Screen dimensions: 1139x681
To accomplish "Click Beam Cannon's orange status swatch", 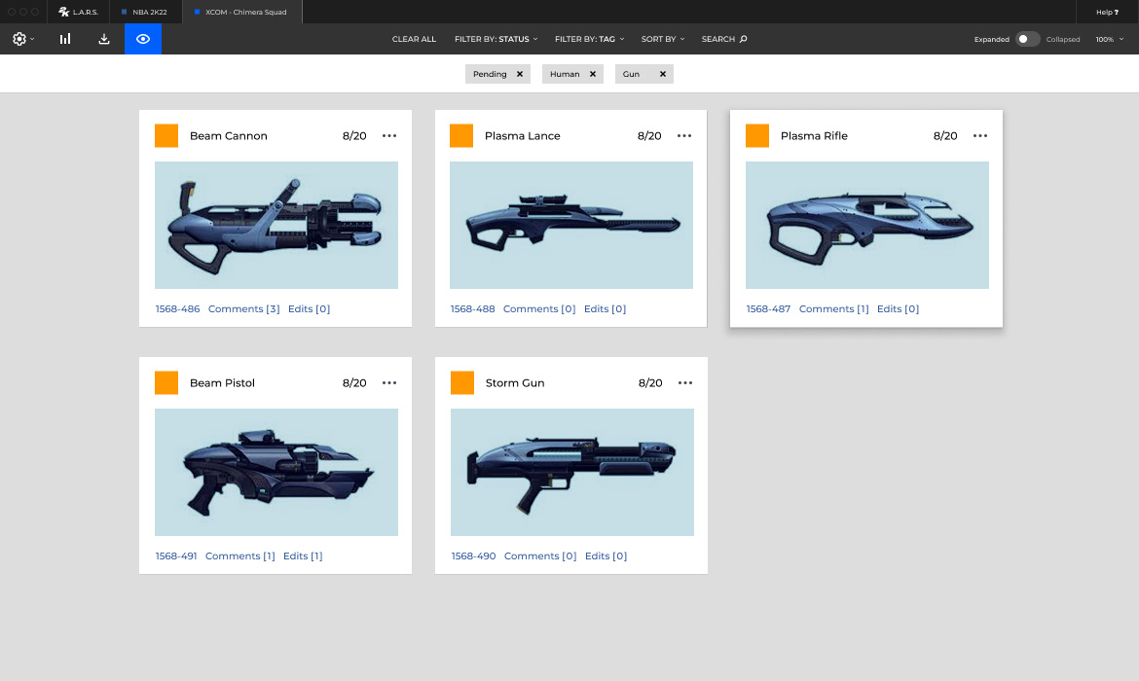I will click(166, 136).
